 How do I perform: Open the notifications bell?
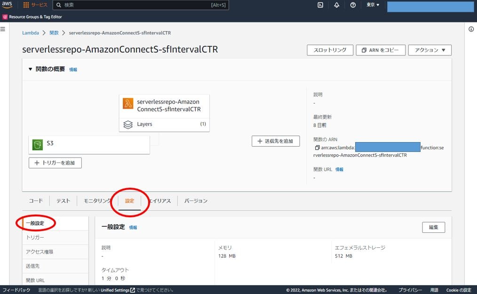pos(336,5)
